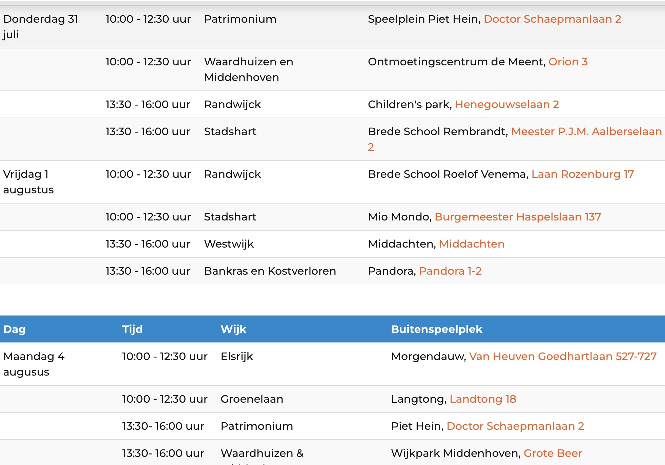Follow the Van Heuven Goedhartlaan 527-727 link
Image resolution: width=665 pixels, height=465 pixels.
click(563, 356)
